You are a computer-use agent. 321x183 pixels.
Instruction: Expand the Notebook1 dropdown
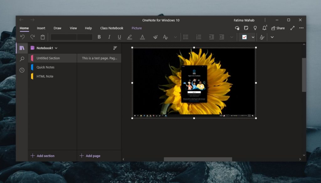pyautogui.click(x=56, y=48)
